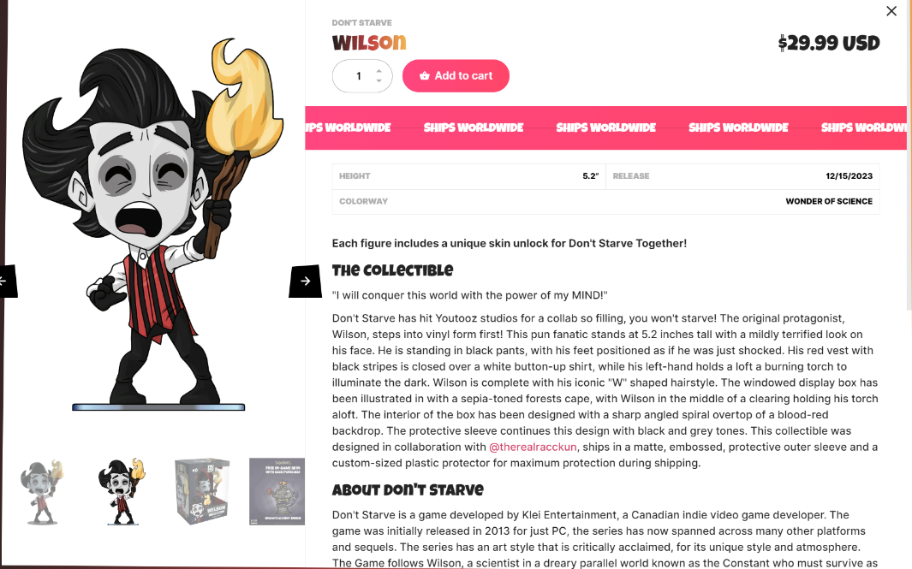Click the $29.99 USD price

(829, 43)
